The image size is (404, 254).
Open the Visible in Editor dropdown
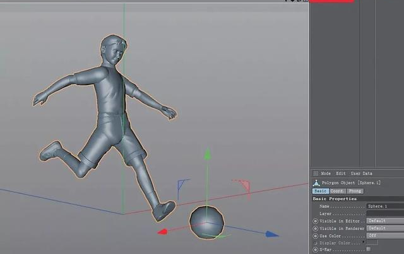click(x=385, y=221)
